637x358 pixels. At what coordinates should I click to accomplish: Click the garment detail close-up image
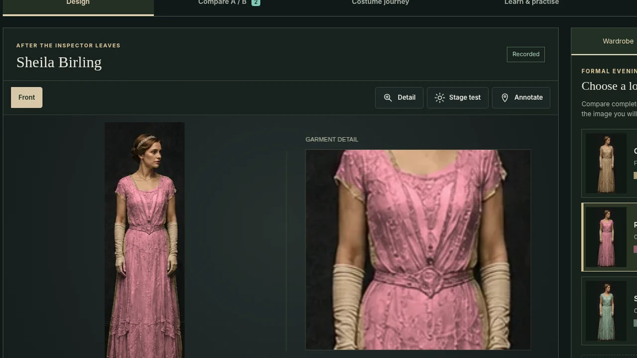[418, 250]
